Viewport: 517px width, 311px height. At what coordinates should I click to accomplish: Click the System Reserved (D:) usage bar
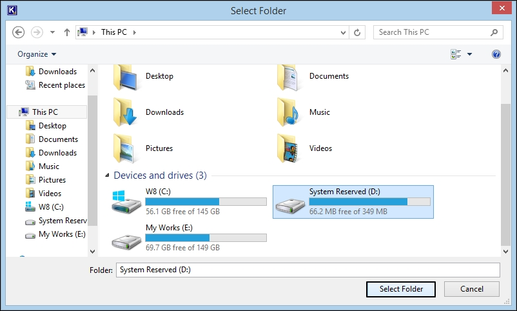[369, 201]
